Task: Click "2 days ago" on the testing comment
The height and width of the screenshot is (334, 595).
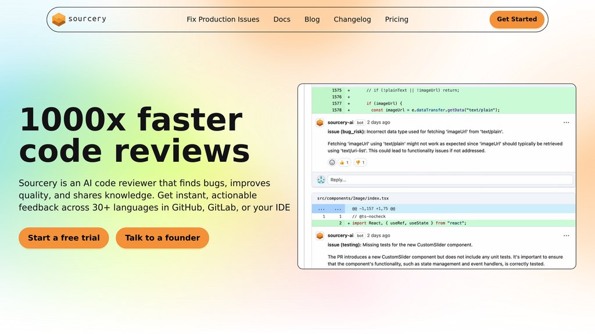Action: pyautogui.click(x=378, y=235)
